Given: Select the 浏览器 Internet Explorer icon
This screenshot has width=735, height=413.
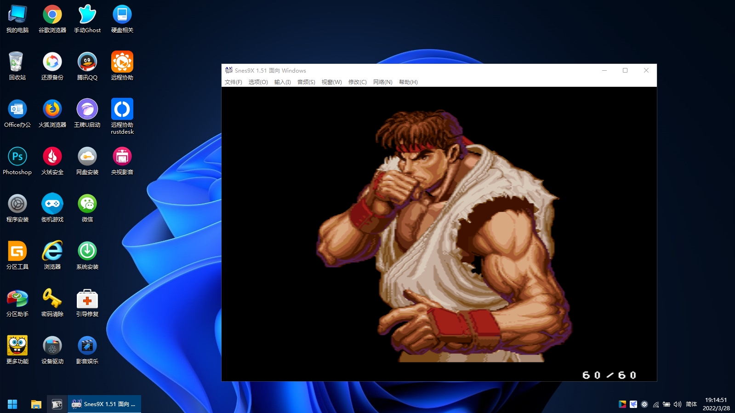Looking at the screenshot, I should 52,256.
